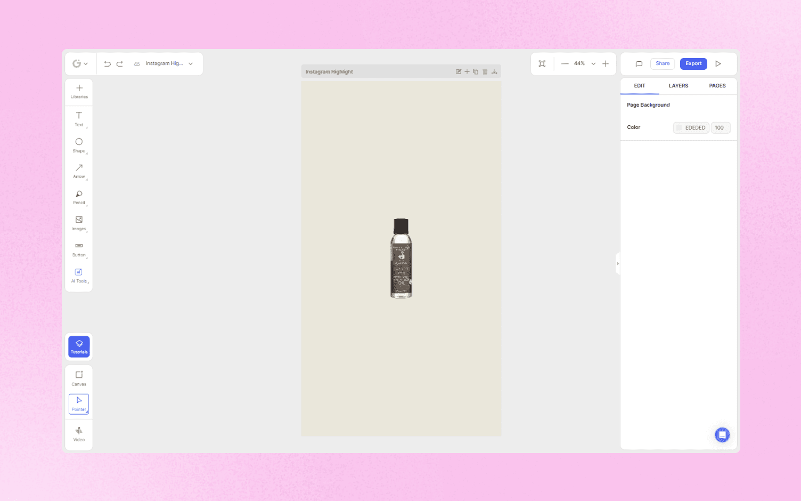Open the EDEDED background color swatch
This screenshot has width=801, height=501.
pyautogui.click(x=679, y=127)
